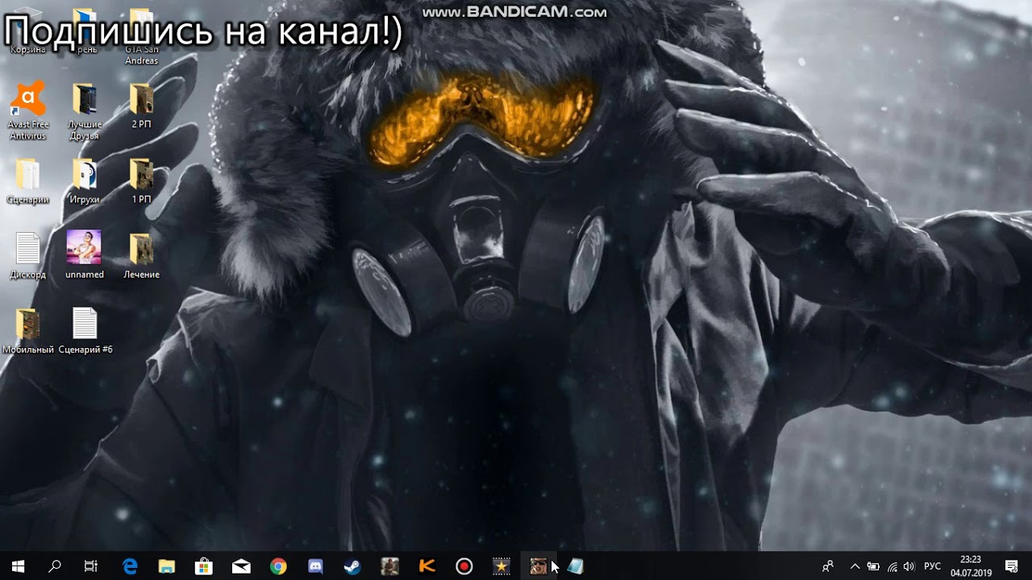Select the Сценарии folder
The width and height of the screenshot is (1032, 580).
28,180
